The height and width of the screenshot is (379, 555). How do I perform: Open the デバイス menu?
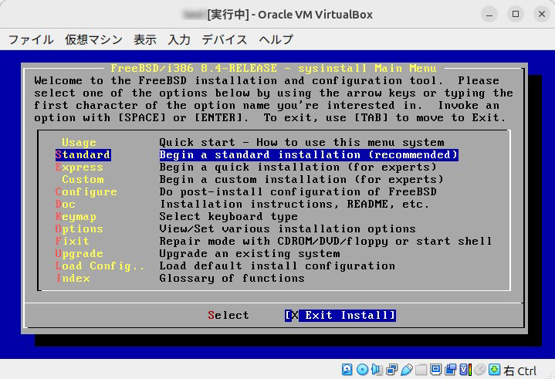click(x=225, y=39)
